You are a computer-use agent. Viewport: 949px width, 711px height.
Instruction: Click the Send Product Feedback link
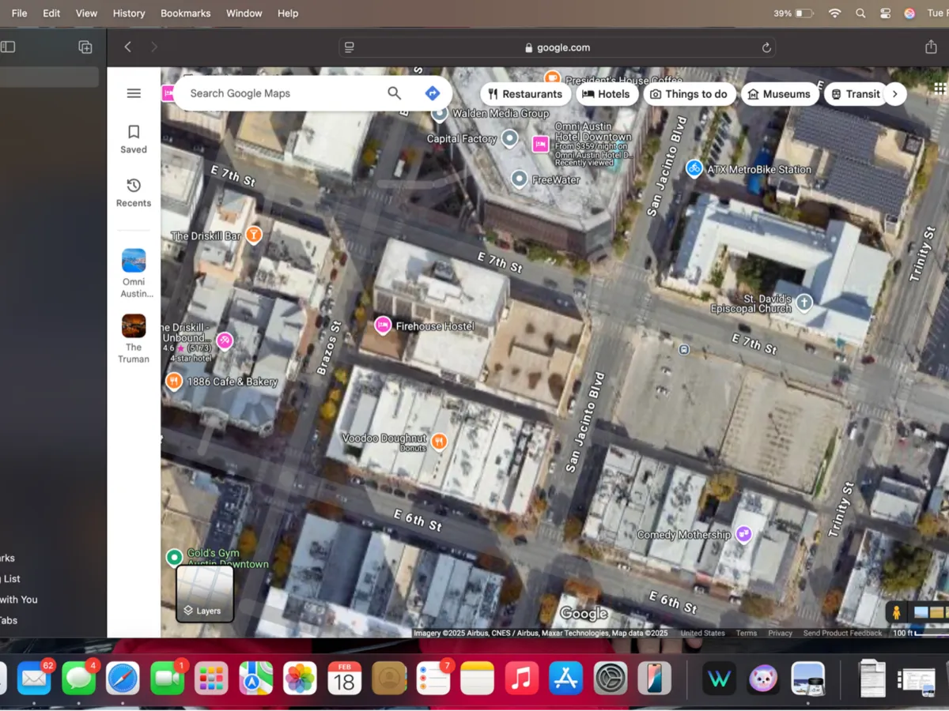tap(842, 633)
